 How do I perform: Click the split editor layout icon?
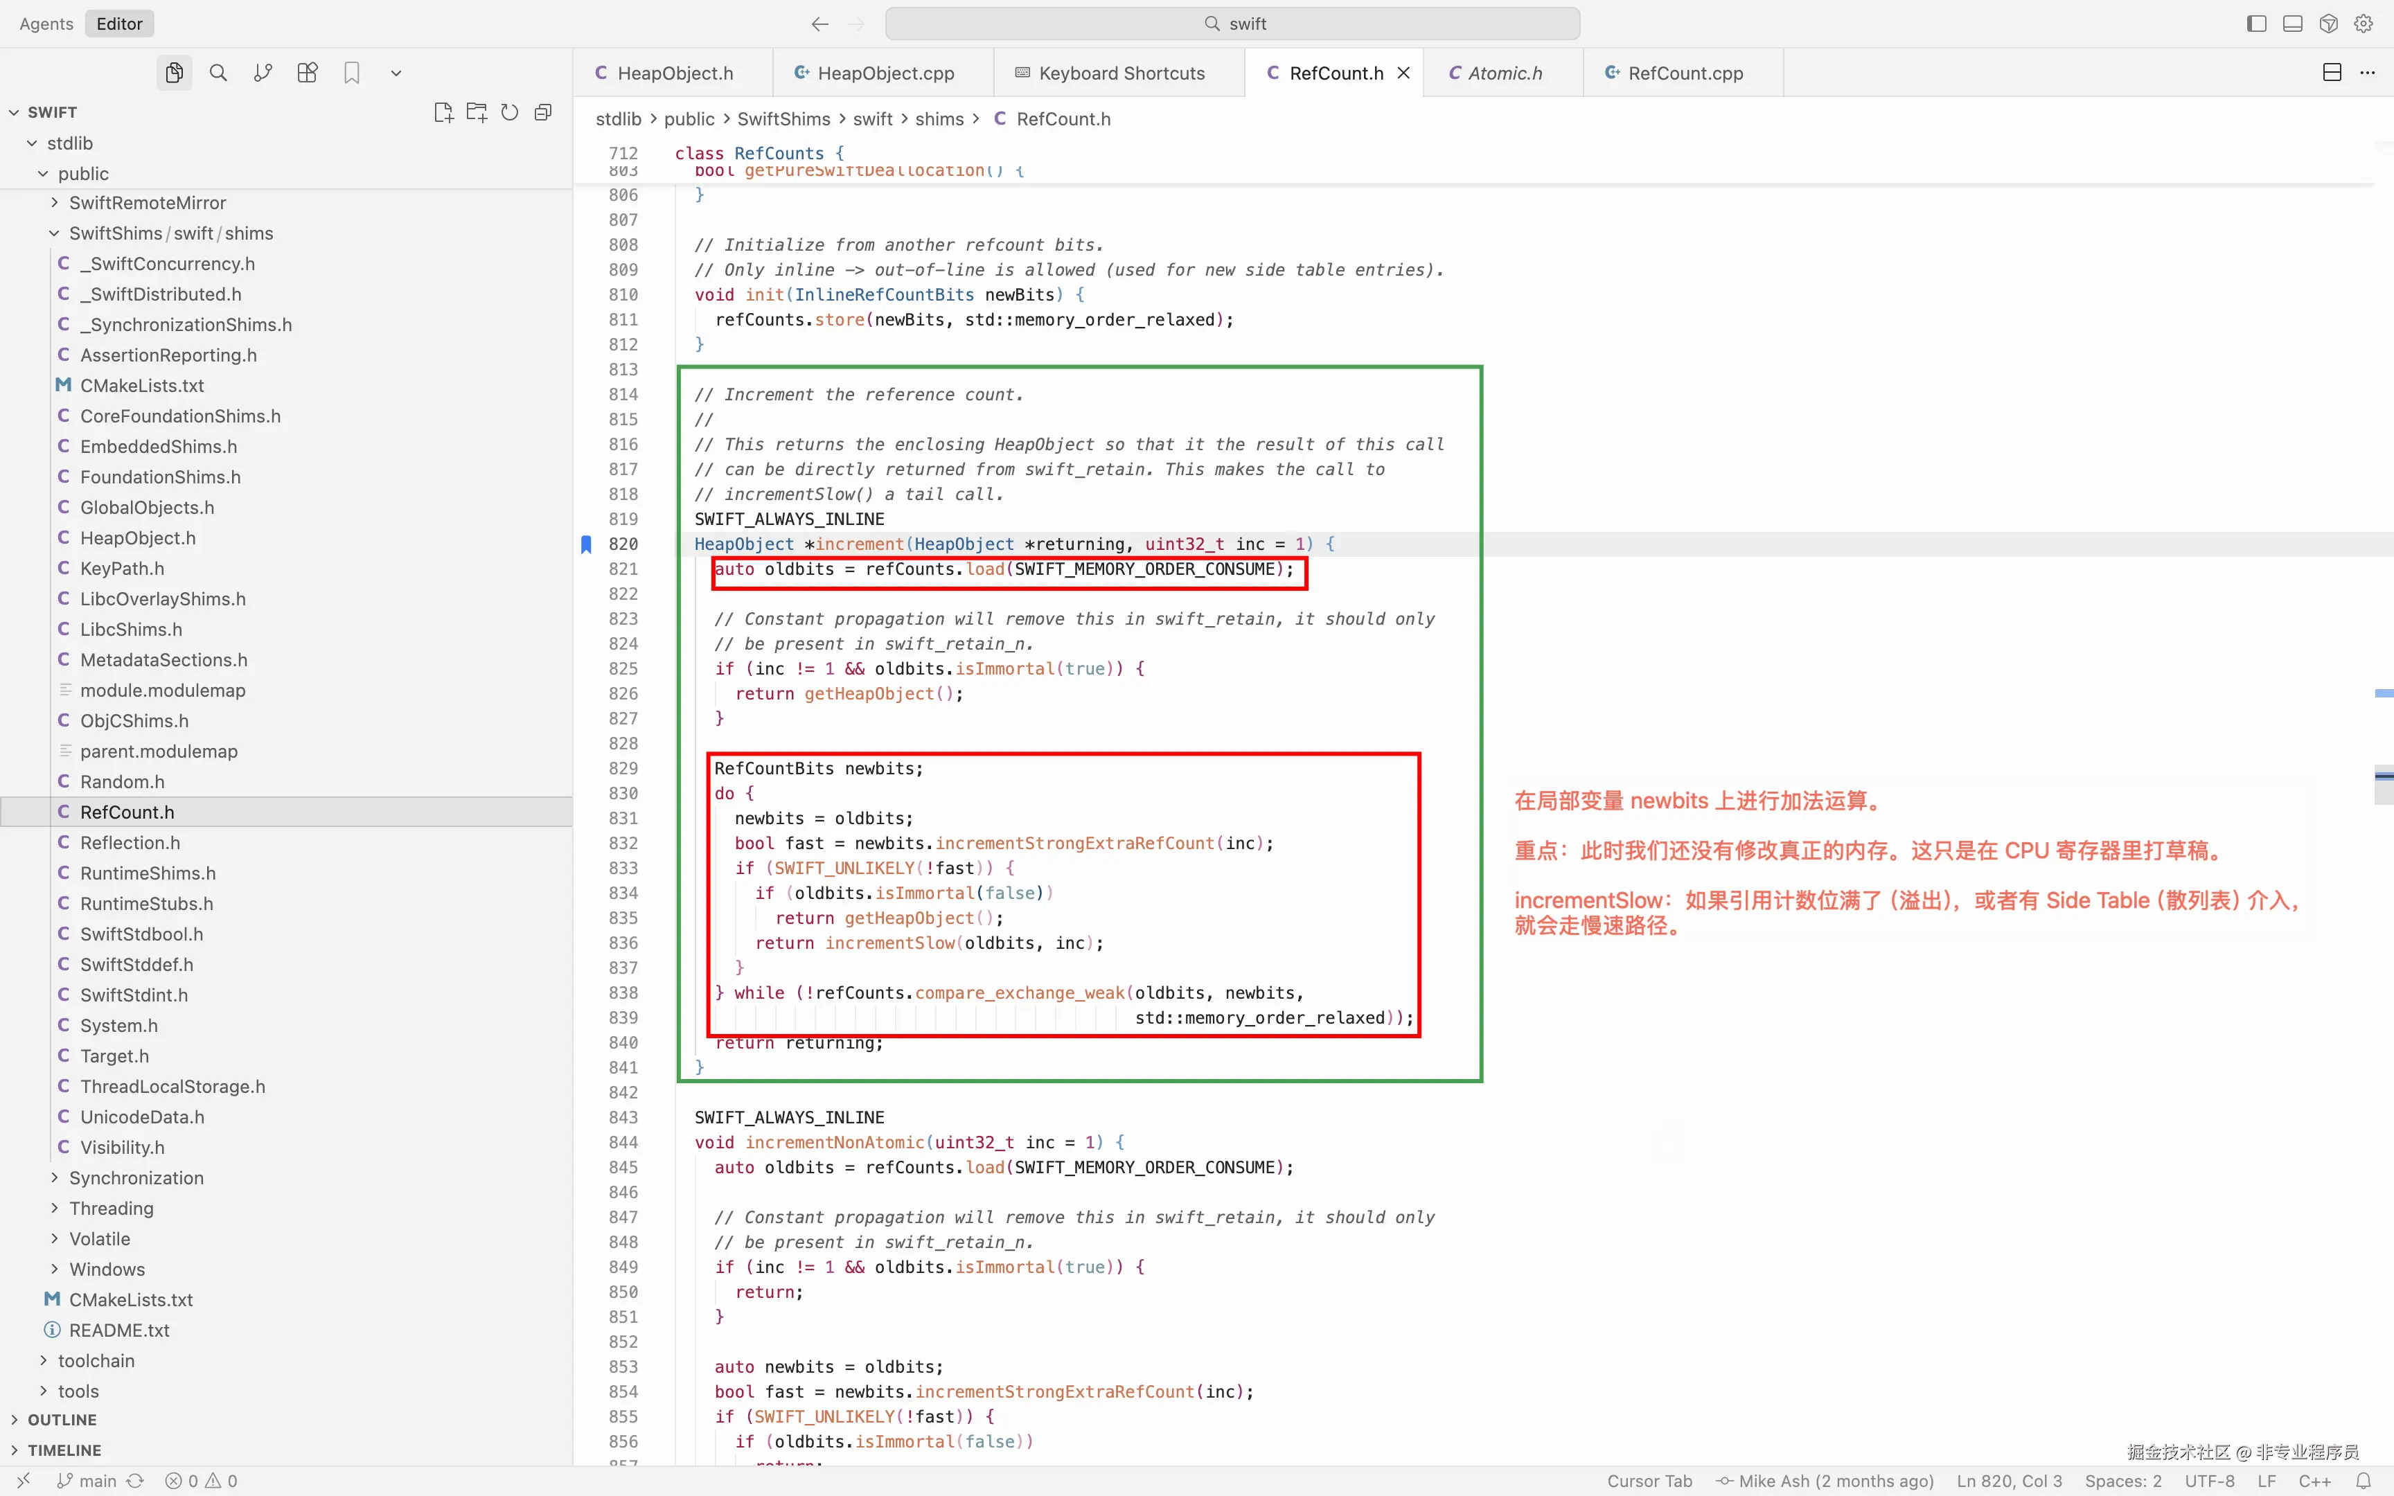coord(2332,73)
